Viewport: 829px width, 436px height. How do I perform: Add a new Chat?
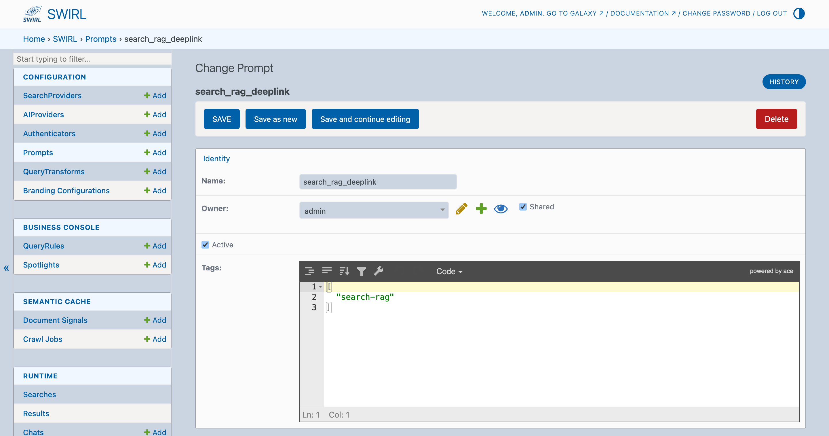point(155,432)
